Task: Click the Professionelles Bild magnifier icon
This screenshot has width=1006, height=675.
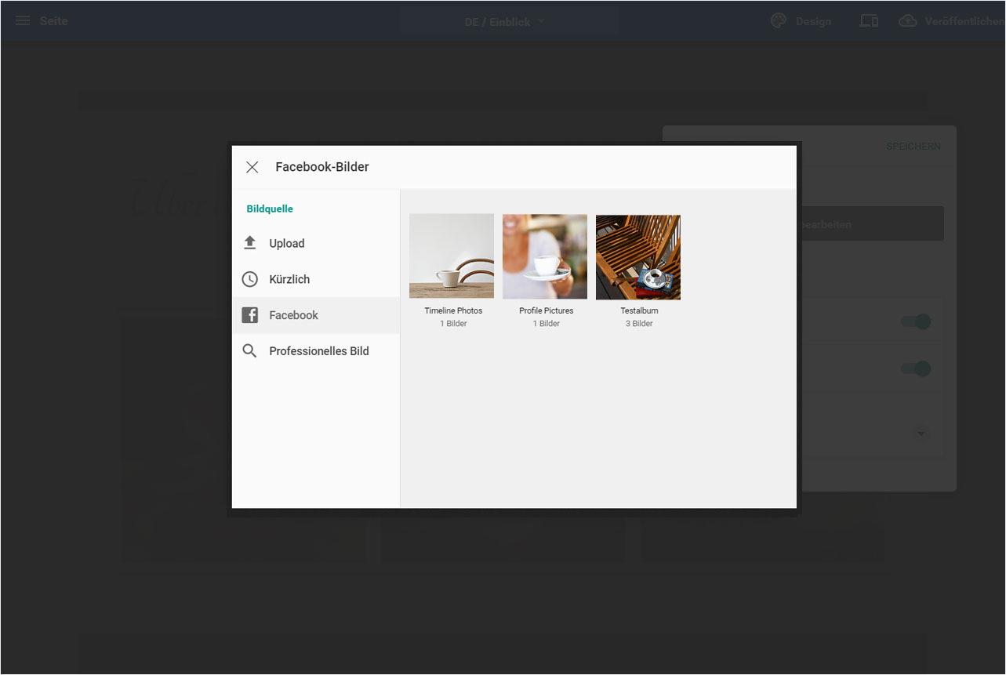Action: click(249, 351)
